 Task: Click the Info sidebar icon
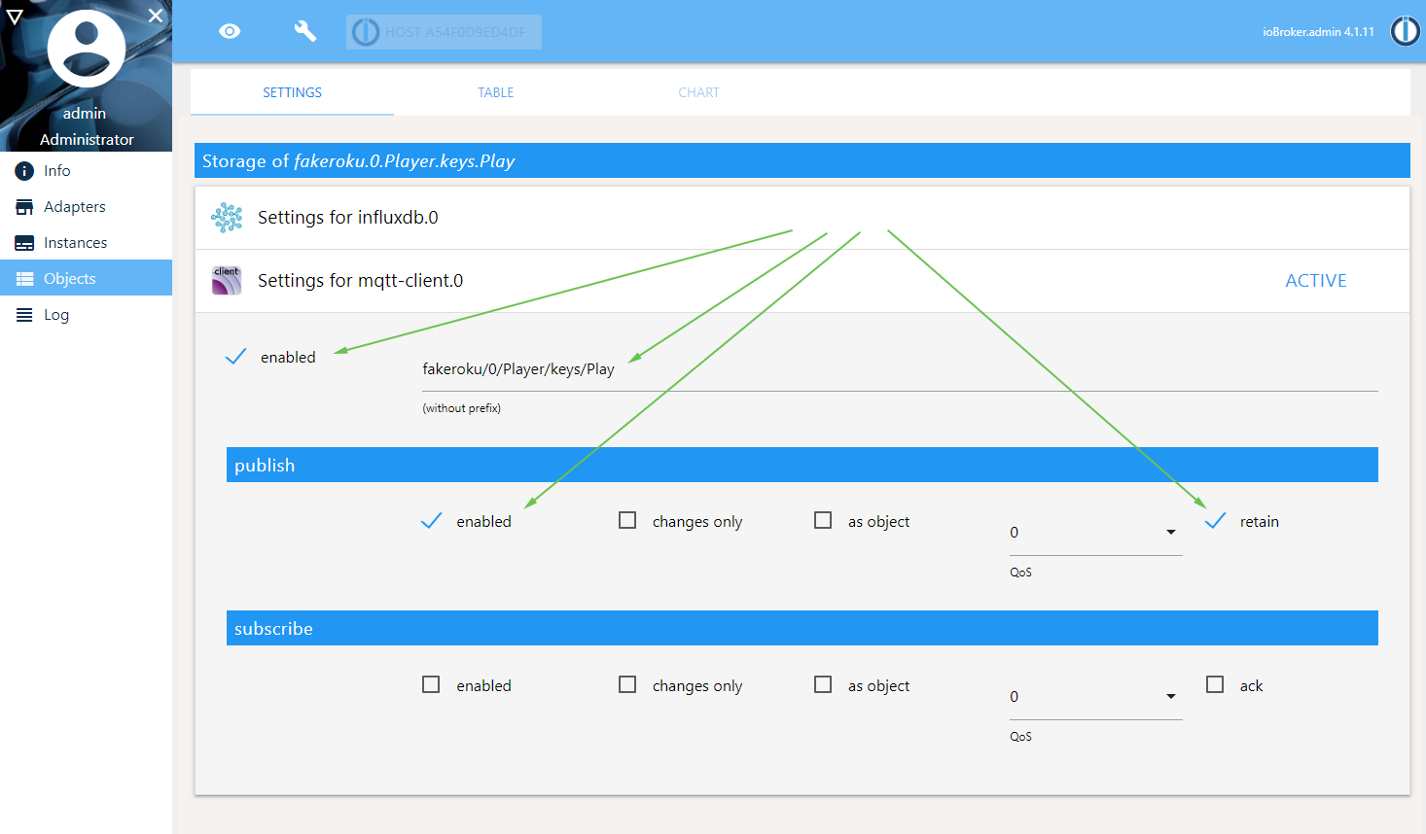24,171
